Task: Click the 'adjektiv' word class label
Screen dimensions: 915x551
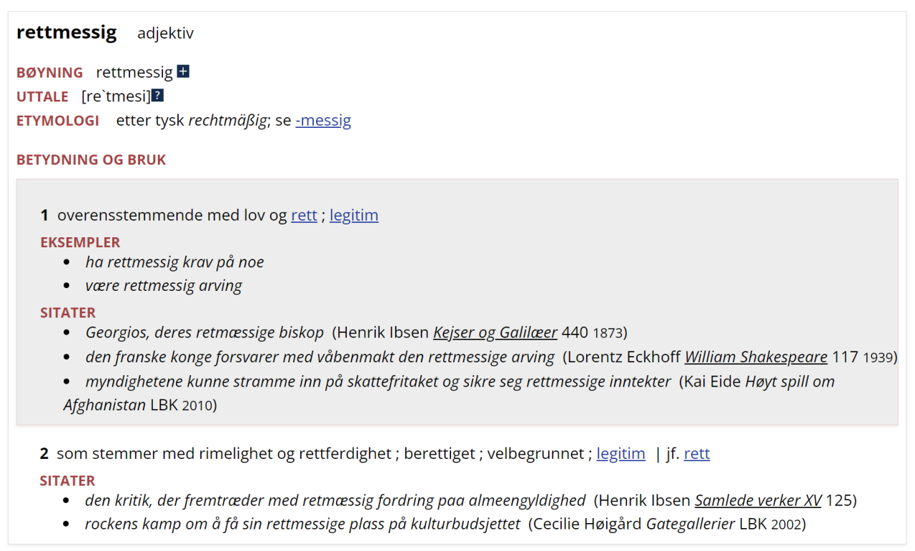Action: point(165,34)
